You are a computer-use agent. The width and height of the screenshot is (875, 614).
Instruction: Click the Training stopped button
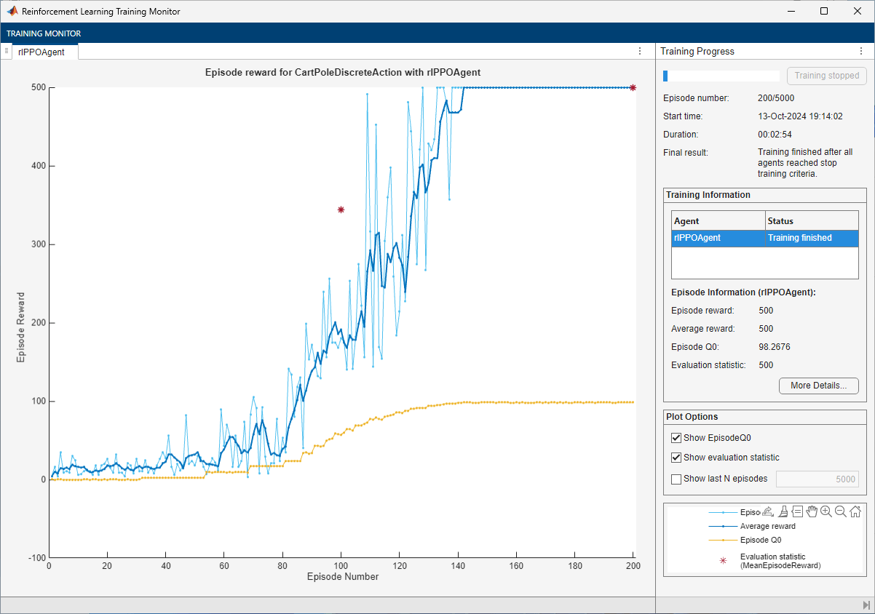[x=826, y=76]
